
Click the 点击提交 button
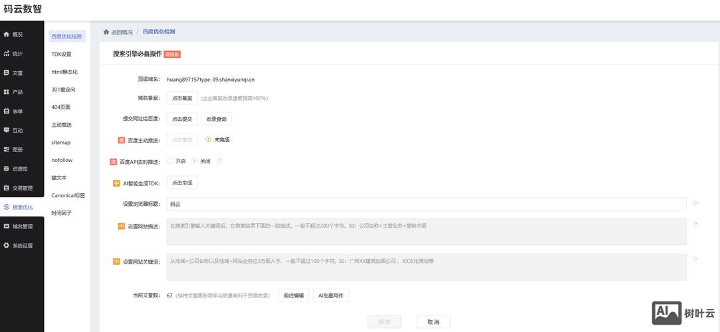tap(182, 119)
